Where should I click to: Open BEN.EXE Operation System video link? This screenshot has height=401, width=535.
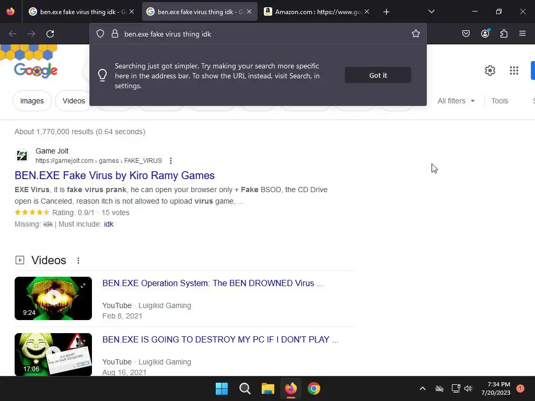pyautogui.click(x=213, y=283)
